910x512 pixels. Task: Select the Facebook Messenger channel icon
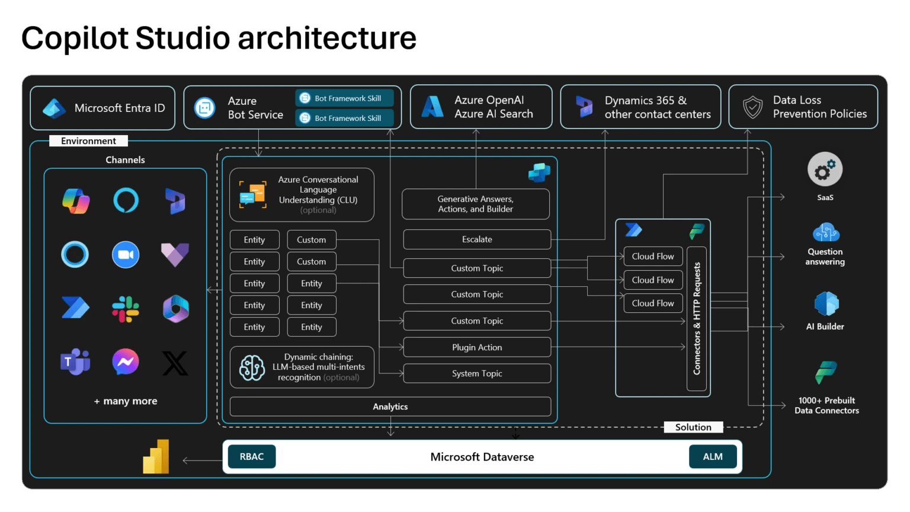126,362
